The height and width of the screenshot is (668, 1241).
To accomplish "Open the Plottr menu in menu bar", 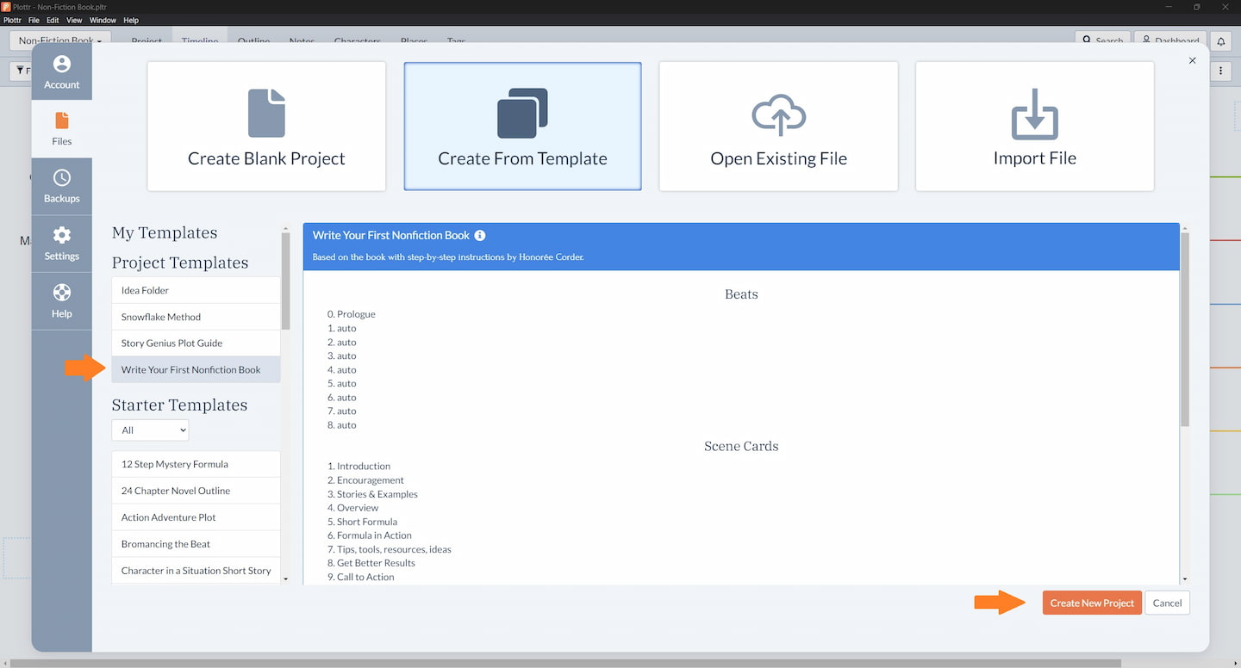I will [12, 20].
